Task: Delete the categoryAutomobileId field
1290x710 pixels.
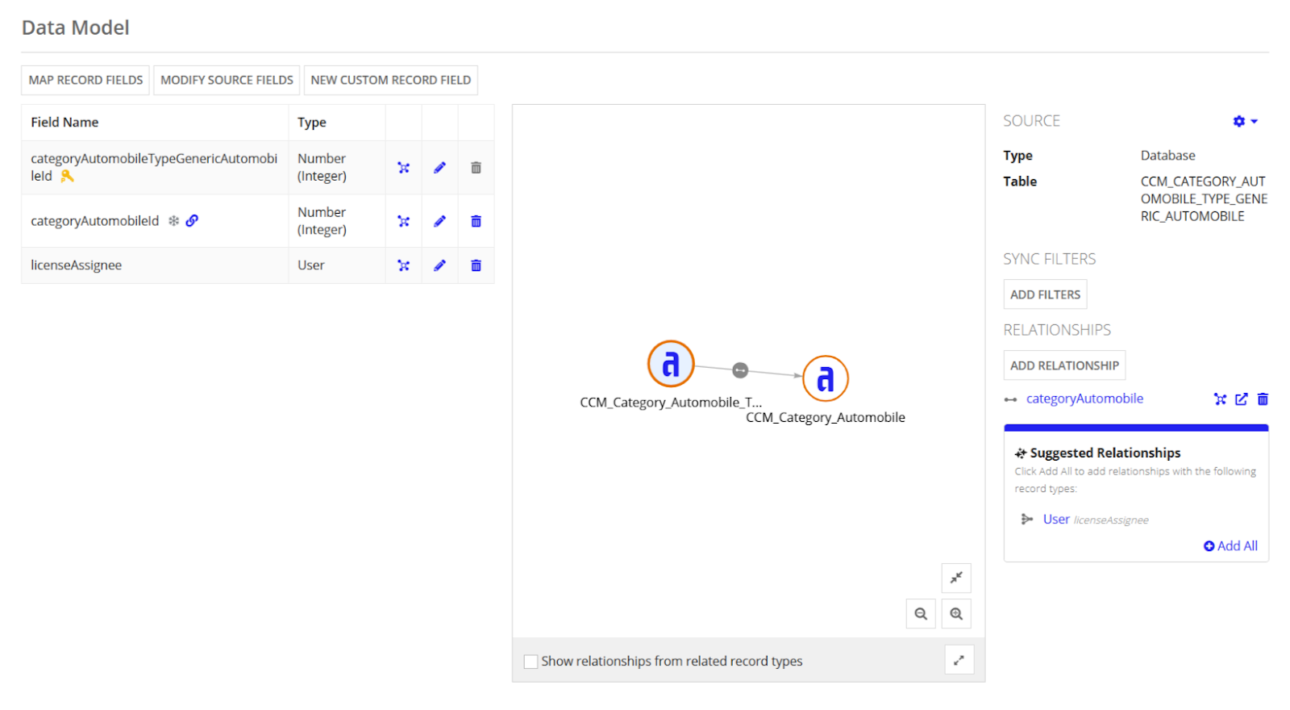Action: [x=476, y=221]
